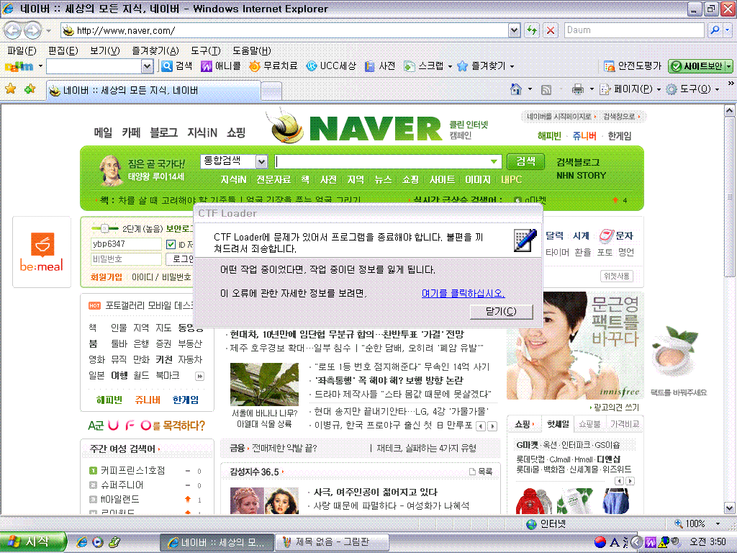The width and height of the screenshot is (737, 553).
Task: Expand the search provider dropdown arrow
Action: [x=728, y=30]
